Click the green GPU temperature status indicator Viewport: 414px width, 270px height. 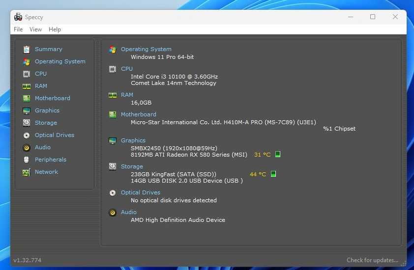point(278,154)
